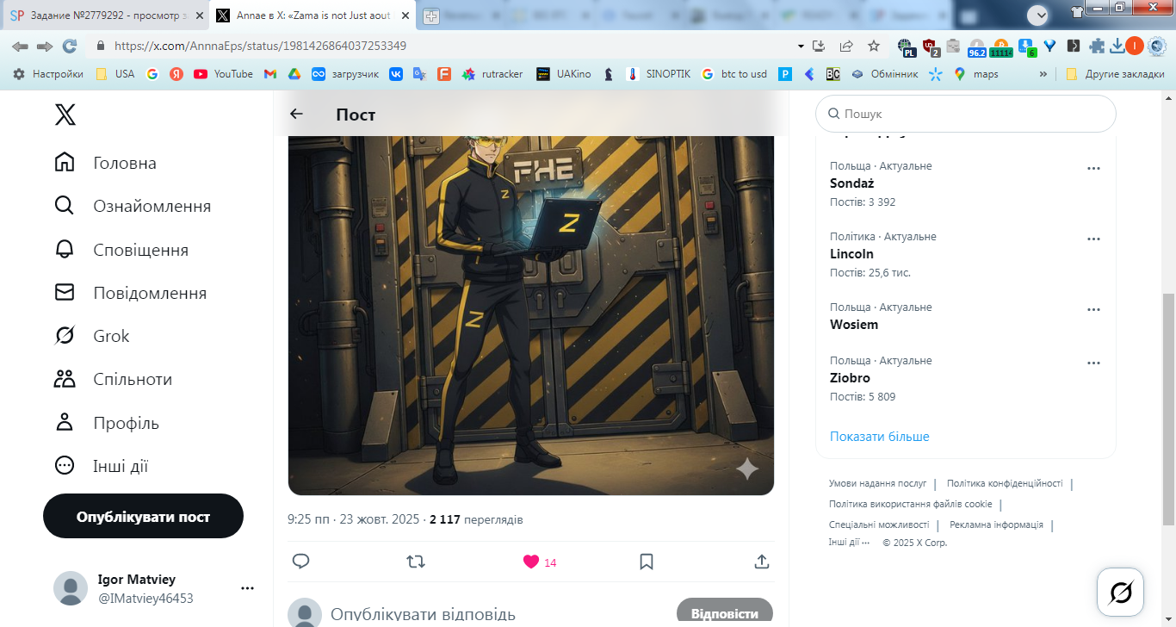Bookmark this page with star icon
Screen dimensions: 1176x627
874,47
